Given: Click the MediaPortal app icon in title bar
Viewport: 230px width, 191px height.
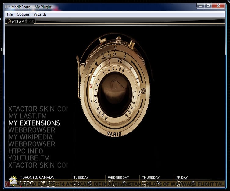Looking at the screenshot, I should click(7, 7).
